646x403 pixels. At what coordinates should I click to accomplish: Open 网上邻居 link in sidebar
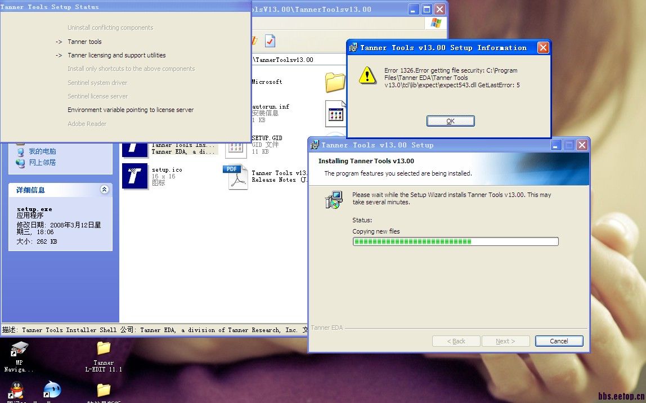click(x=42, y=162)
